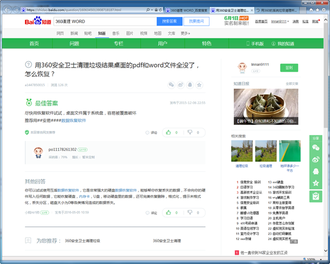Open 垃圾清理 related search thumbnail
Screen dimensions: 330x264
click(265, 151)
